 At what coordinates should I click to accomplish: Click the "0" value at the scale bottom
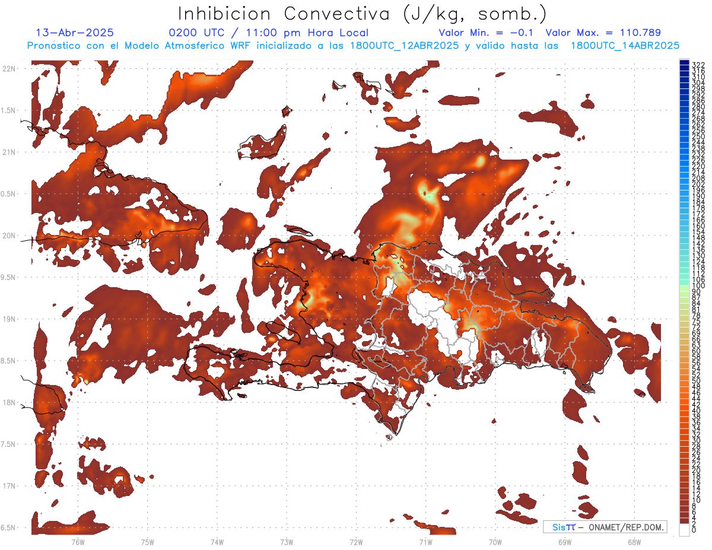click(x=694, y=530)
